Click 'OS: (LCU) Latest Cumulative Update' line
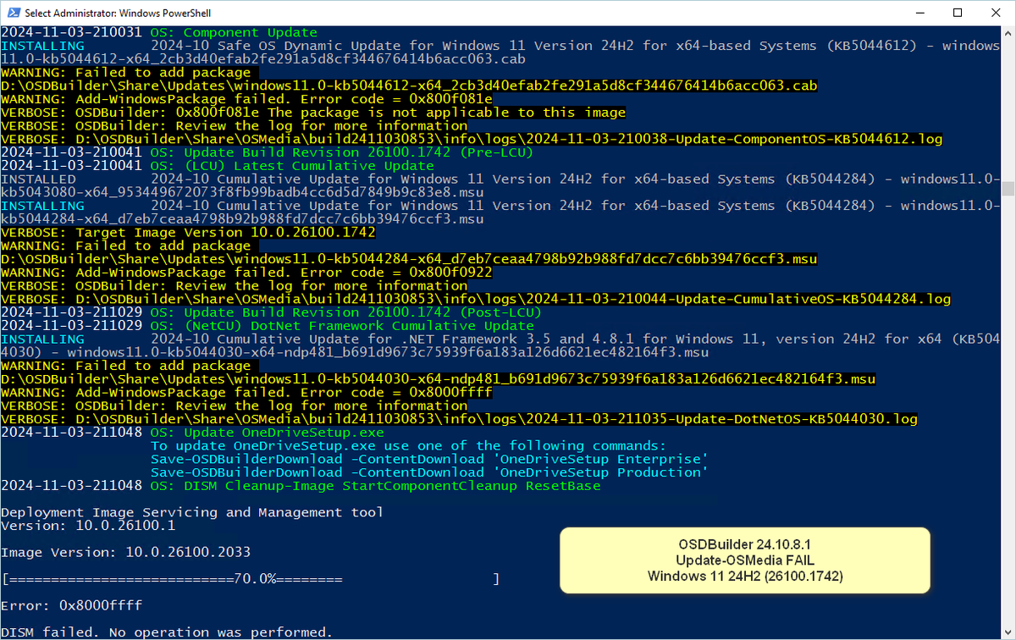This screenshot has width=1016, height=640. [294, 166]
